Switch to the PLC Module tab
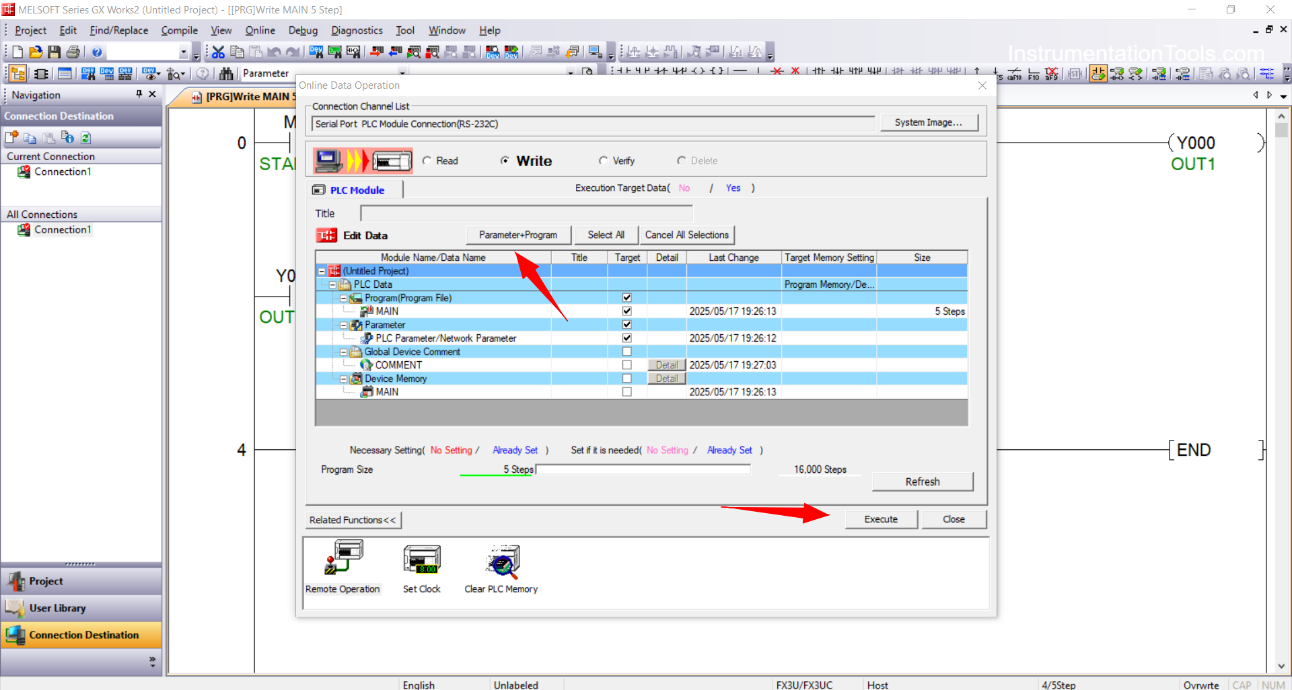 [355, 190]
